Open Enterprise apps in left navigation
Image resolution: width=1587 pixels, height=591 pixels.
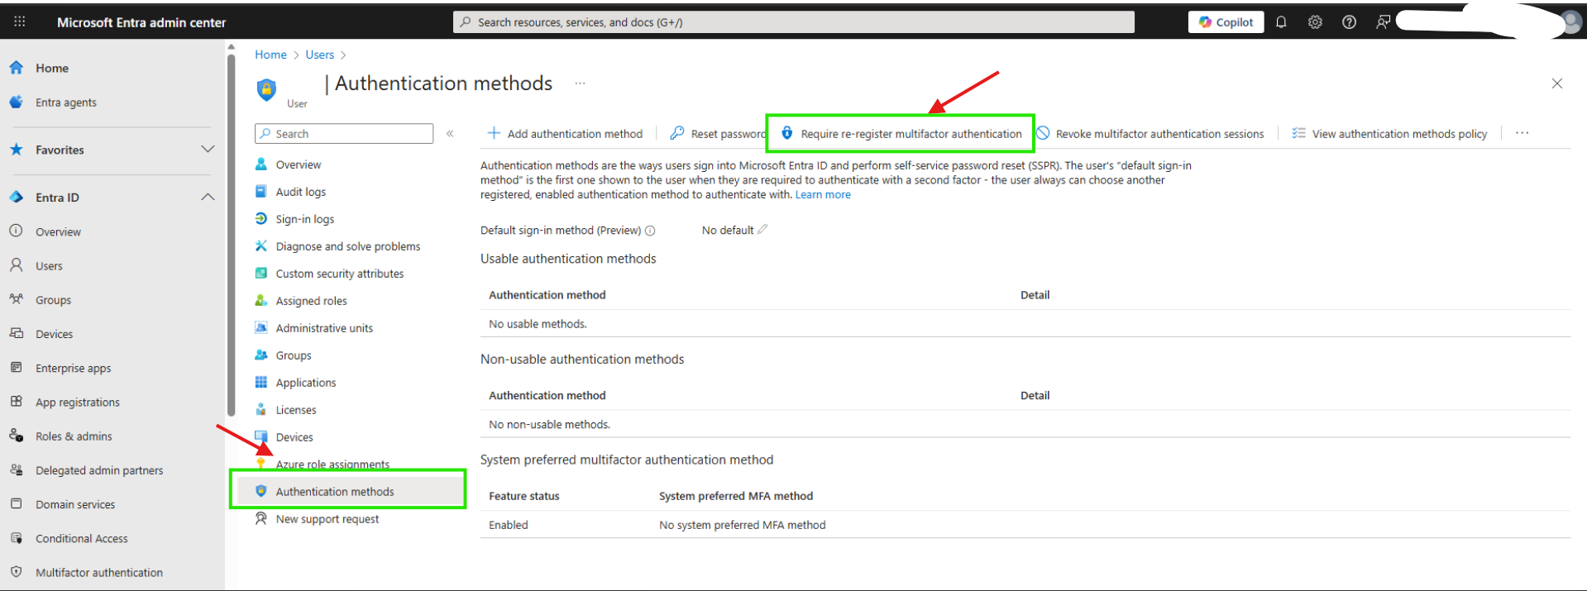(x=73, y=369)
